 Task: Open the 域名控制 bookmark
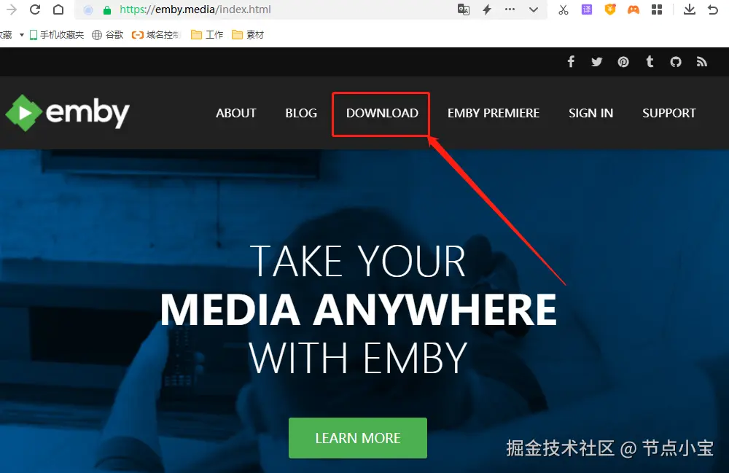tap(156, 35)
